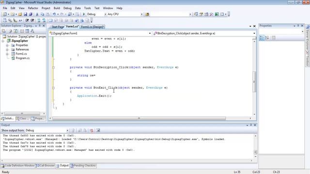Start debugging with the green play icon
This screenshot has height=174, width=310.
point(84,14)
